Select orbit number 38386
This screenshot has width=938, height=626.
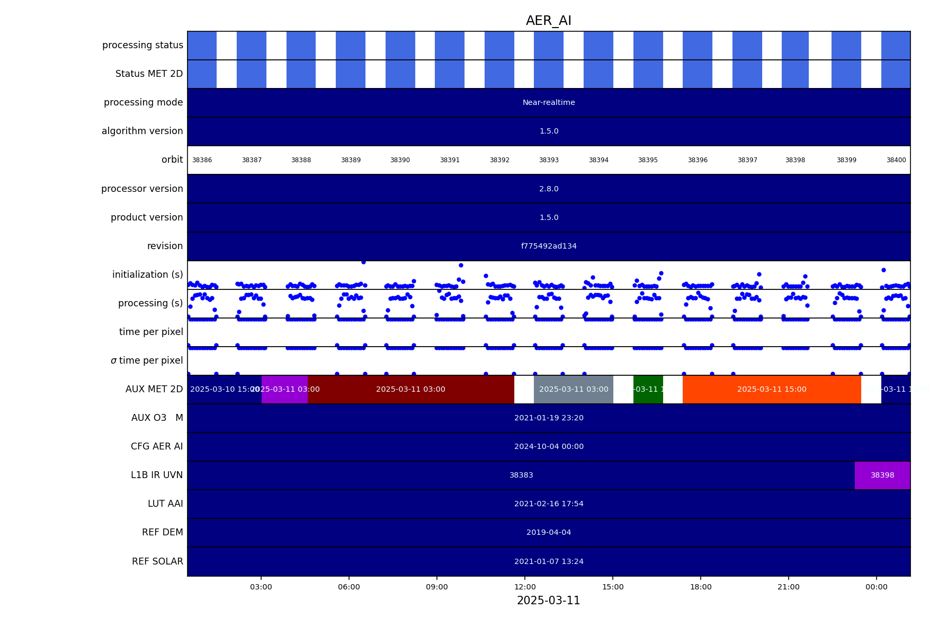point(202,160)
